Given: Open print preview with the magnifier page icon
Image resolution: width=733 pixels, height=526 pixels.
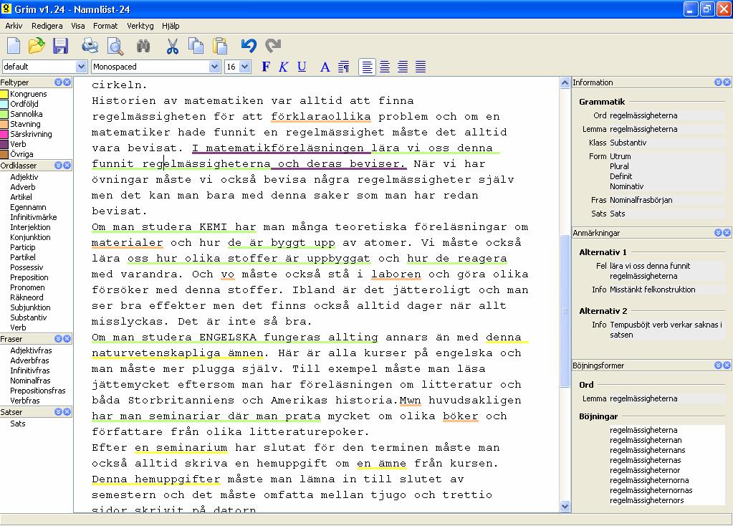Looking at the screenshot, I should pyautogui.click(x=115, y=46).
